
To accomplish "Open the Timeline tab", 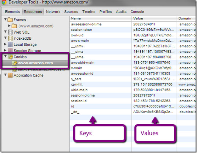I will point(89,12).
